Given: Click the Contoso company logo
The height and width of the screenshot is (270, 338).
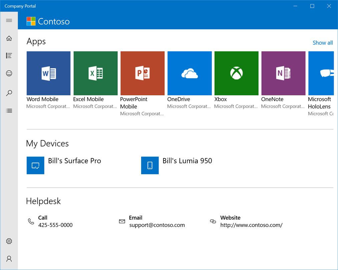Looking at the screenshot, I should coord(31,21).
